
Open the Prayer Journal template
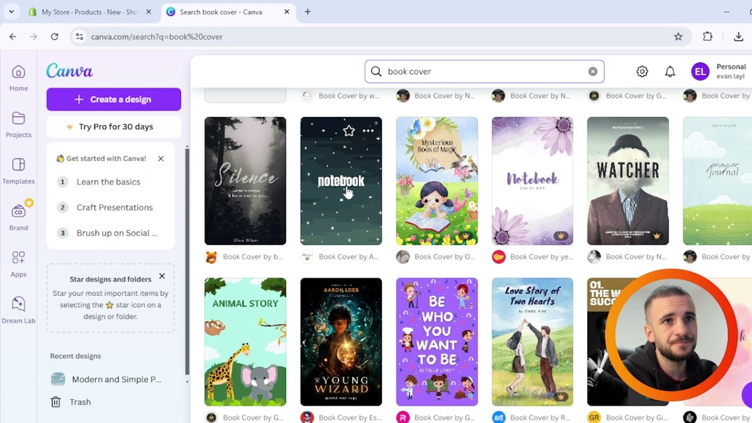point(717,181)
